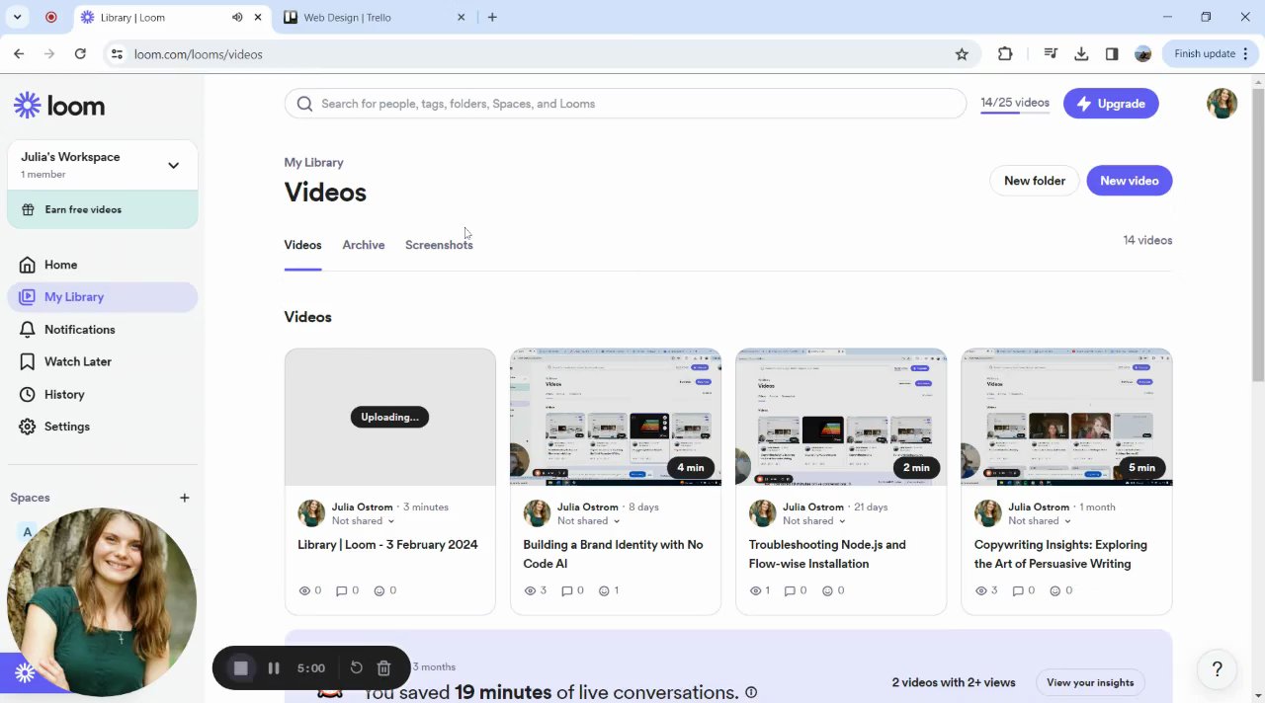Mute the Loom tab audio icon
Image resolution: width=1265 pixels, height=703 pixels.
click(237, 17)
